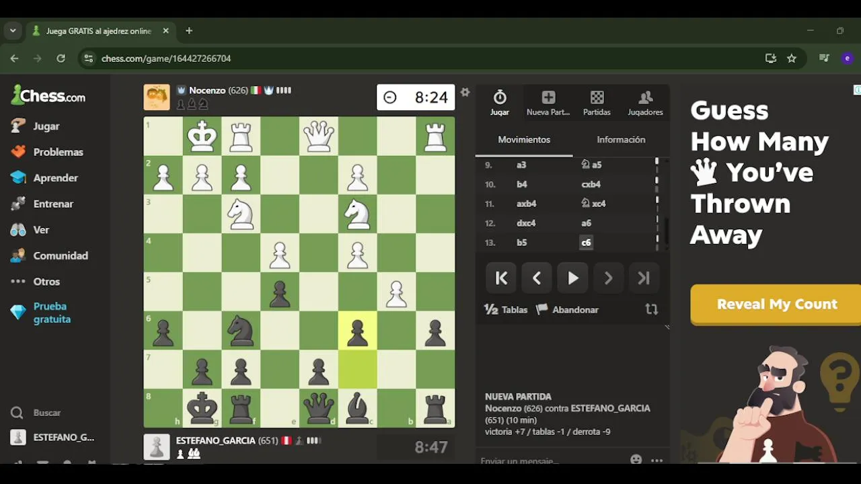Select move a6 in move list

tap(587, 223)
